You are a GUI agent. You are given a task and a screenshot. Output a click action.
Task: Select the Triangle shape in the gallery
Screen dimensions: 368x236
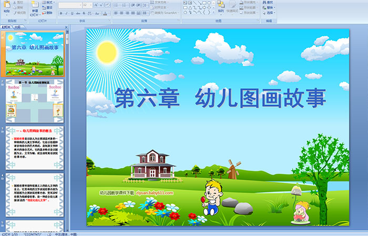190,8
